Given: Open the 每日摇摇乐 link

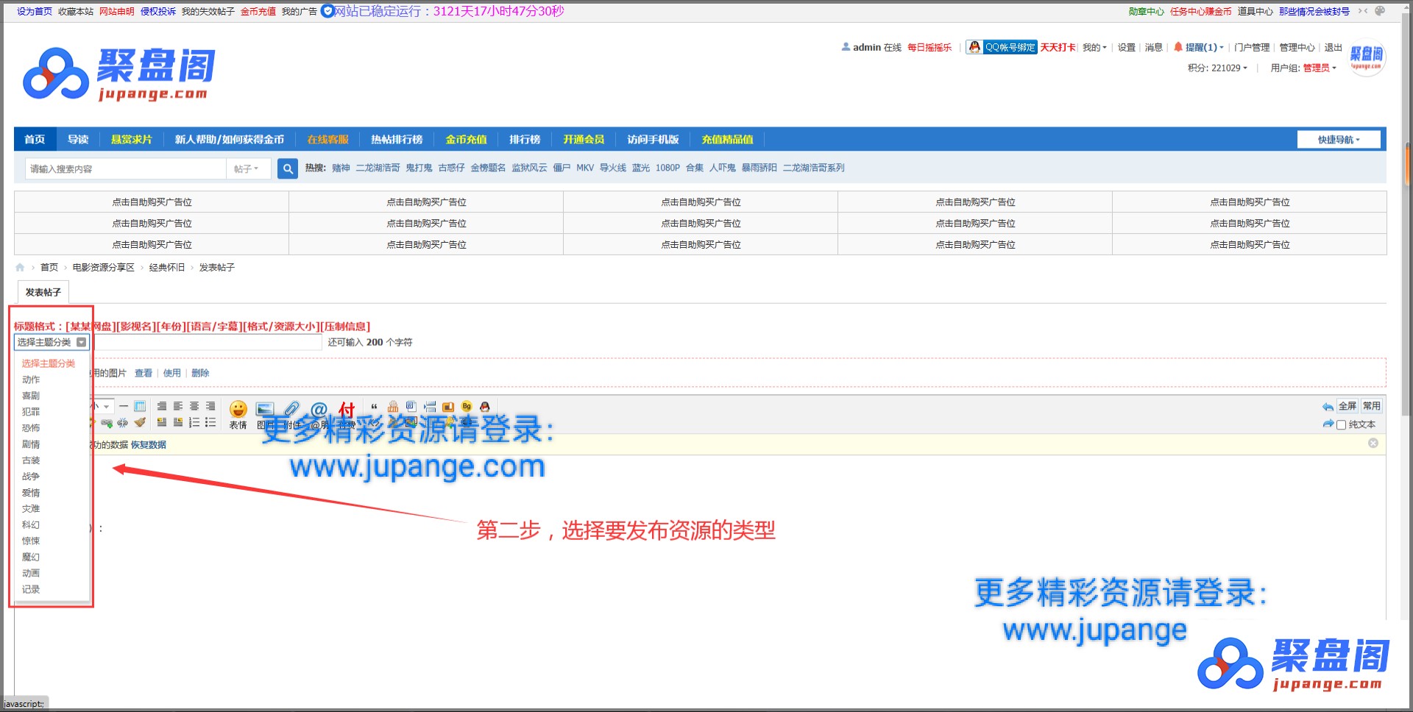Looking at the screenshot, I should click(x=929, y=47).
